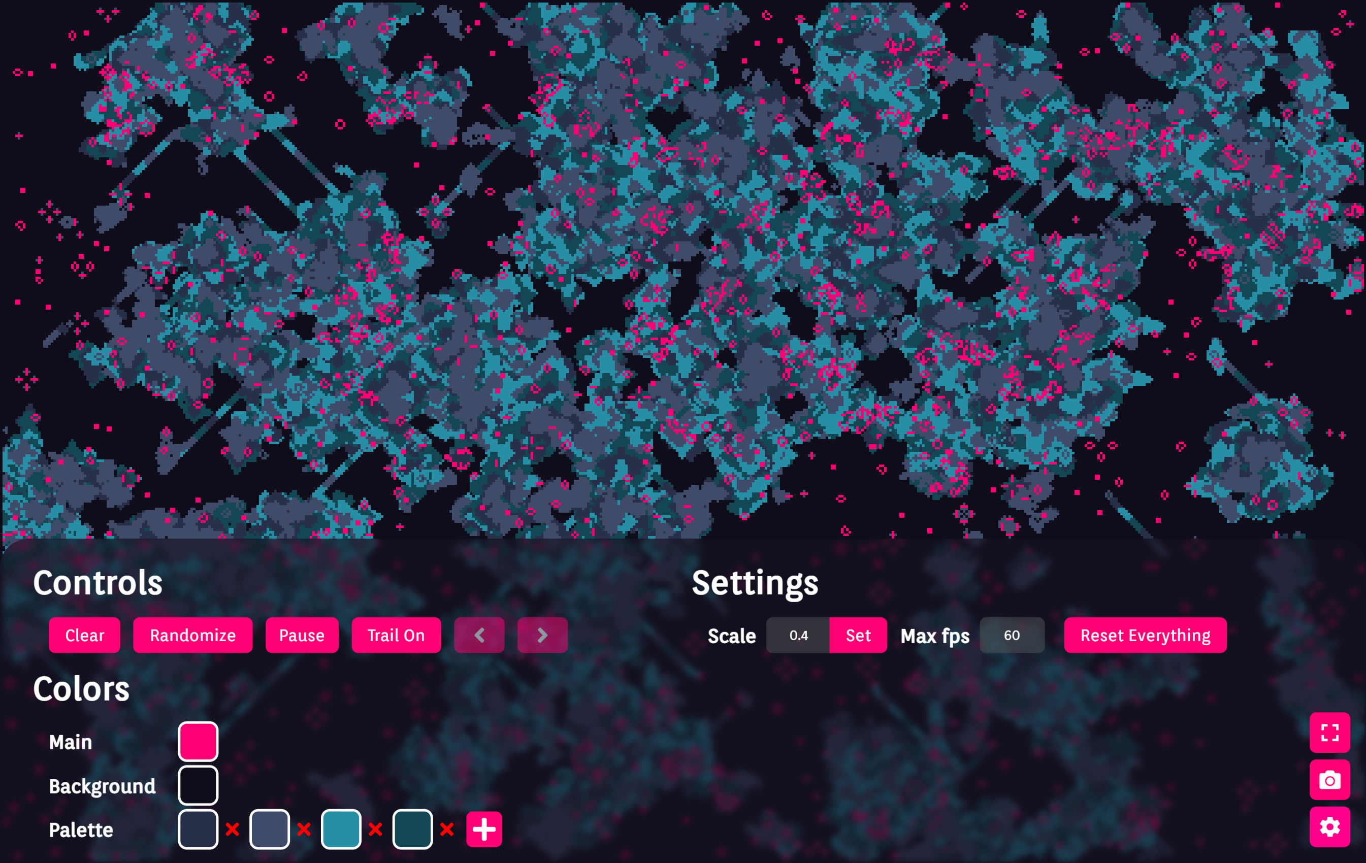The width and height of the screenshot is (1366, 863).
Task: Open the Main color picker swatch
Action: click(198, 740)
